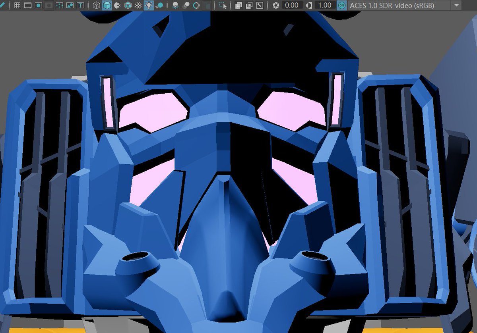477x333 pixels.
Task: Click the exposure value field 0.00
Action: (x=292, y=6)
